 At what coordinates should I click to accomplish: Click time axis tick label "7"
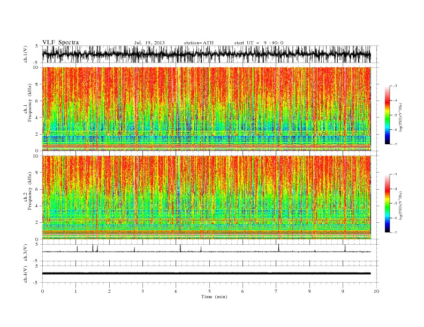click(276, 291)
